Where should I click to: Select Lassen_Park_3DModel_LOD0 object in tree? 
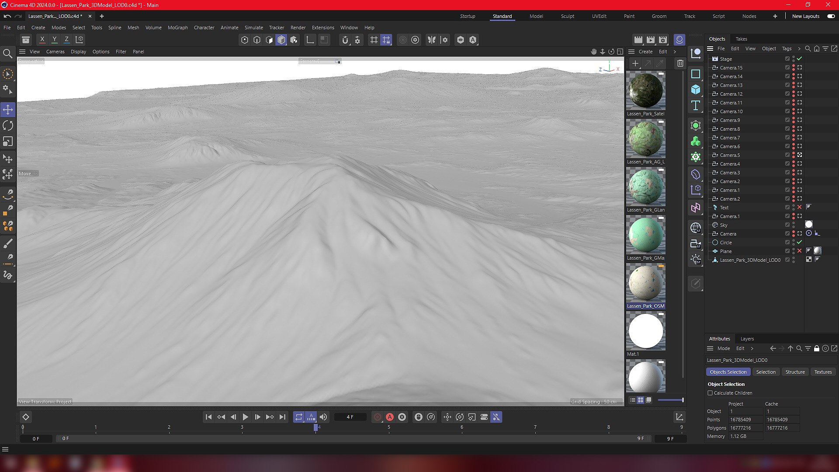tap(750, 260)
